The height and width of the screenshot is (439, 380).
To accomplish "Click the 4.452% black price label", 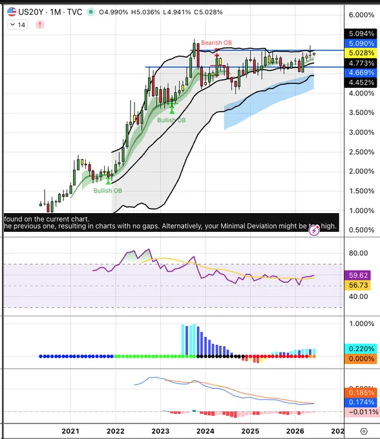I will click(x=361, y=83).
